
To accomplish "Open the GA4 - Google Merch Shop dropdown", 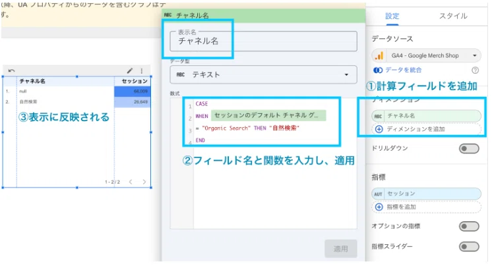I will click(426, 56).
